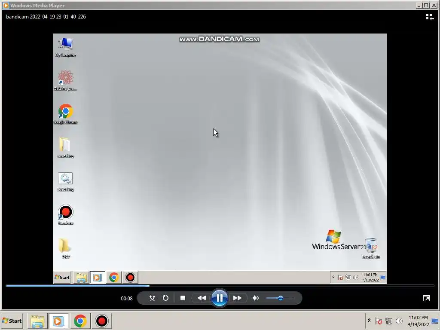Viewport: 440px width, 330px height.
Task: Click DataWagon shortcut in the video
Action: tap(66, 80)
